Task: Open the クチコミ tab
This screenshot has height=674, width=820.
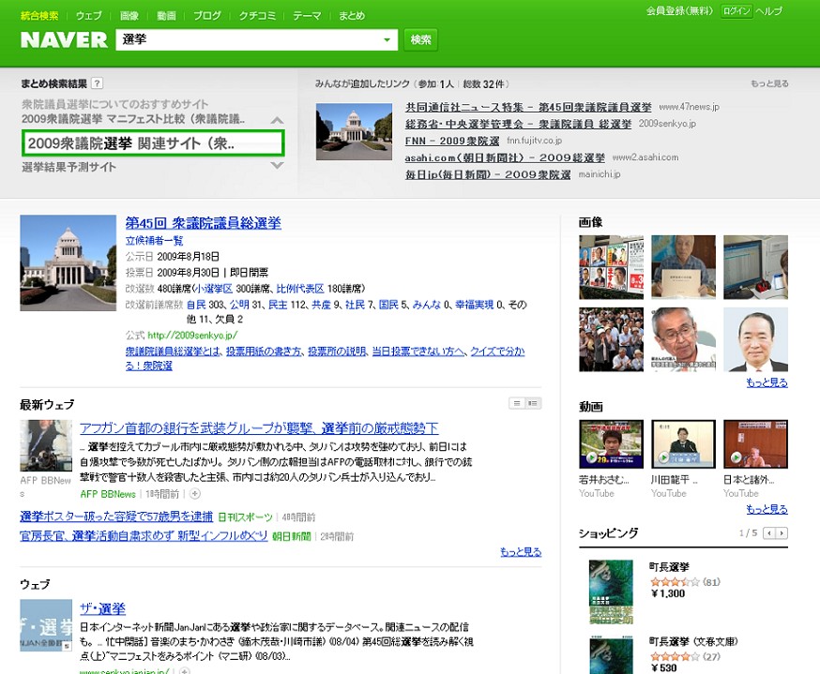Action: [257, 16]
